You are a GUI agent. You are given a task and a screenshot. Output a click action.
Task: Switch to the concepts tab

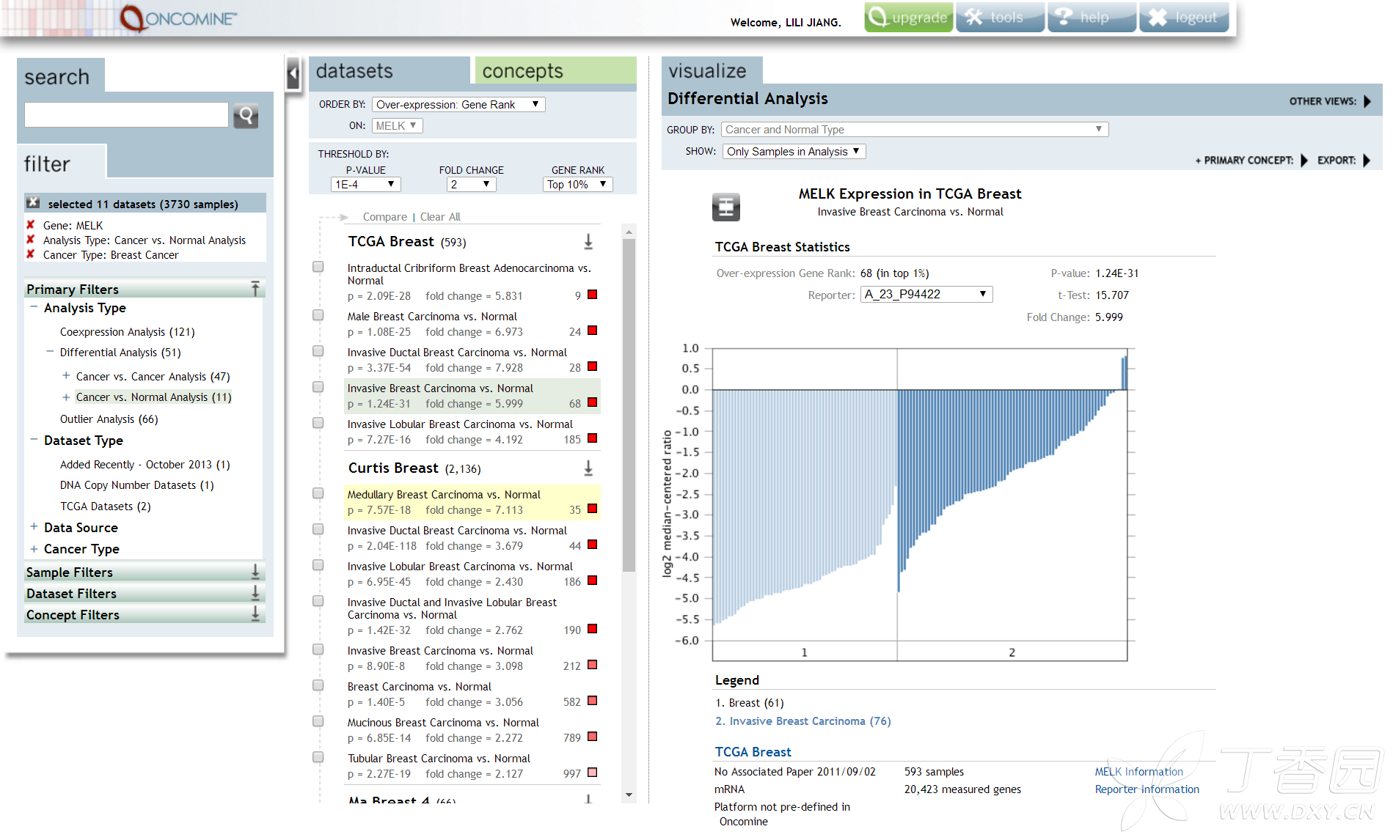(555, 71)
